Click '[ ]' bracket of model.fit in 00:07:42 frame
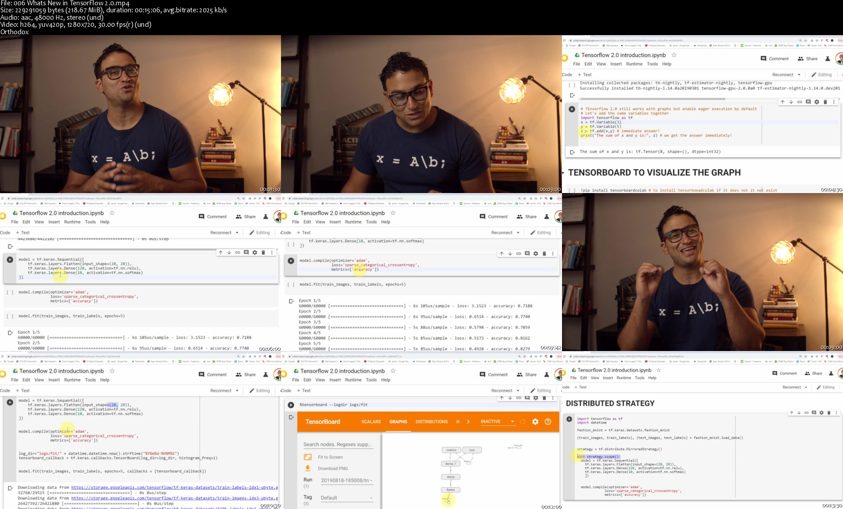 coord(291,284)
